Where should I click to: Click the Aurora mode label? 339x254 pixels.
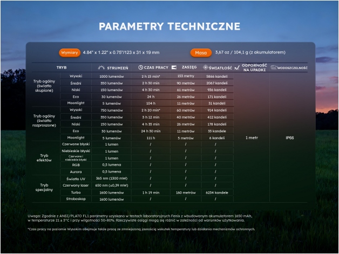[76, 171]
